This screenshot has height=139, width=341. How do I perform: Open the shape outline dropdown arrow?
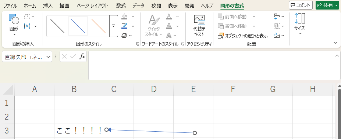pyautogui.click(x=133, y=26)
